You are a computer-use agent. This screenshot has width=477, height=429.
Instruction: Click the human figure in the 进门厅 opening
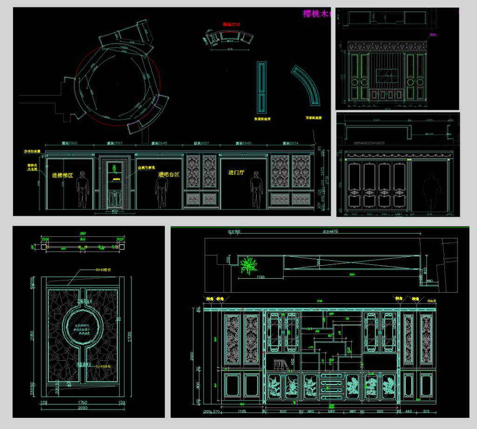tap(257, 190)
